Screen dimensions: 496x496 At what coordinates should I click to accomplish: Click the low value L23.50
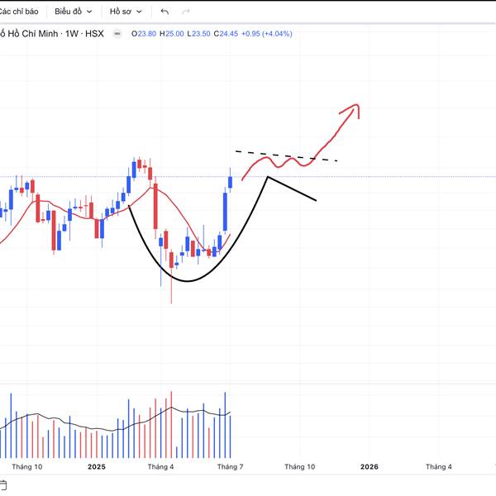[x=198, y=34]
